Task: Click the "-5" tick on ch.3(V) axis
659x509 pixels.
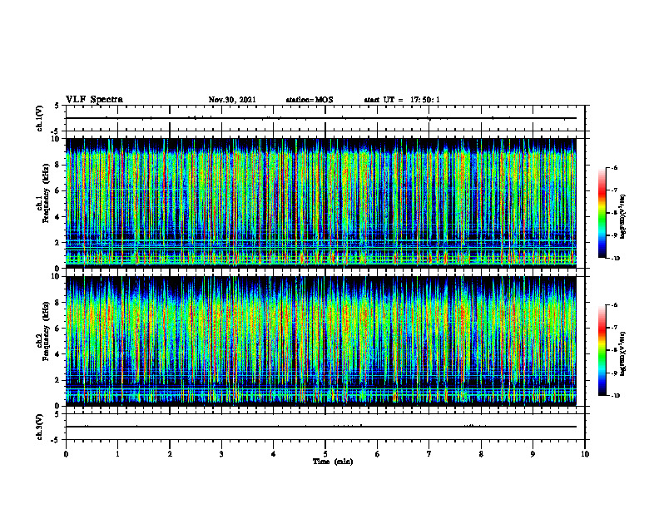Action: (x=56, y=440)
